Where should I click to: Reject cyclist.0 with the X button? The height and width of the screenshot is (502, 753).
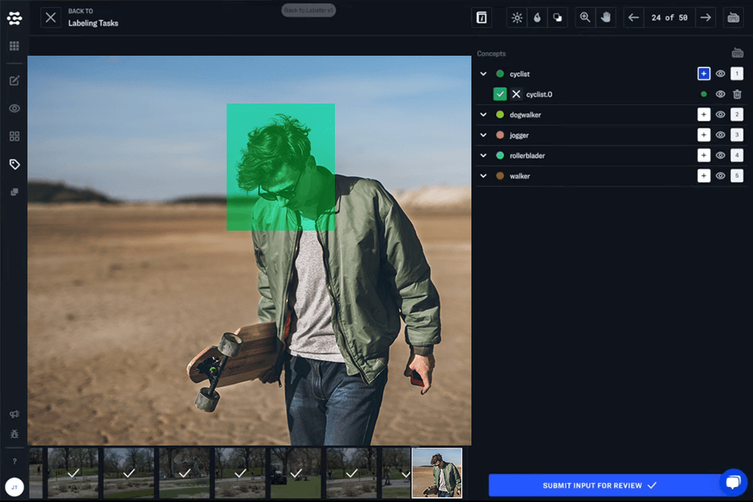[516, 94]
